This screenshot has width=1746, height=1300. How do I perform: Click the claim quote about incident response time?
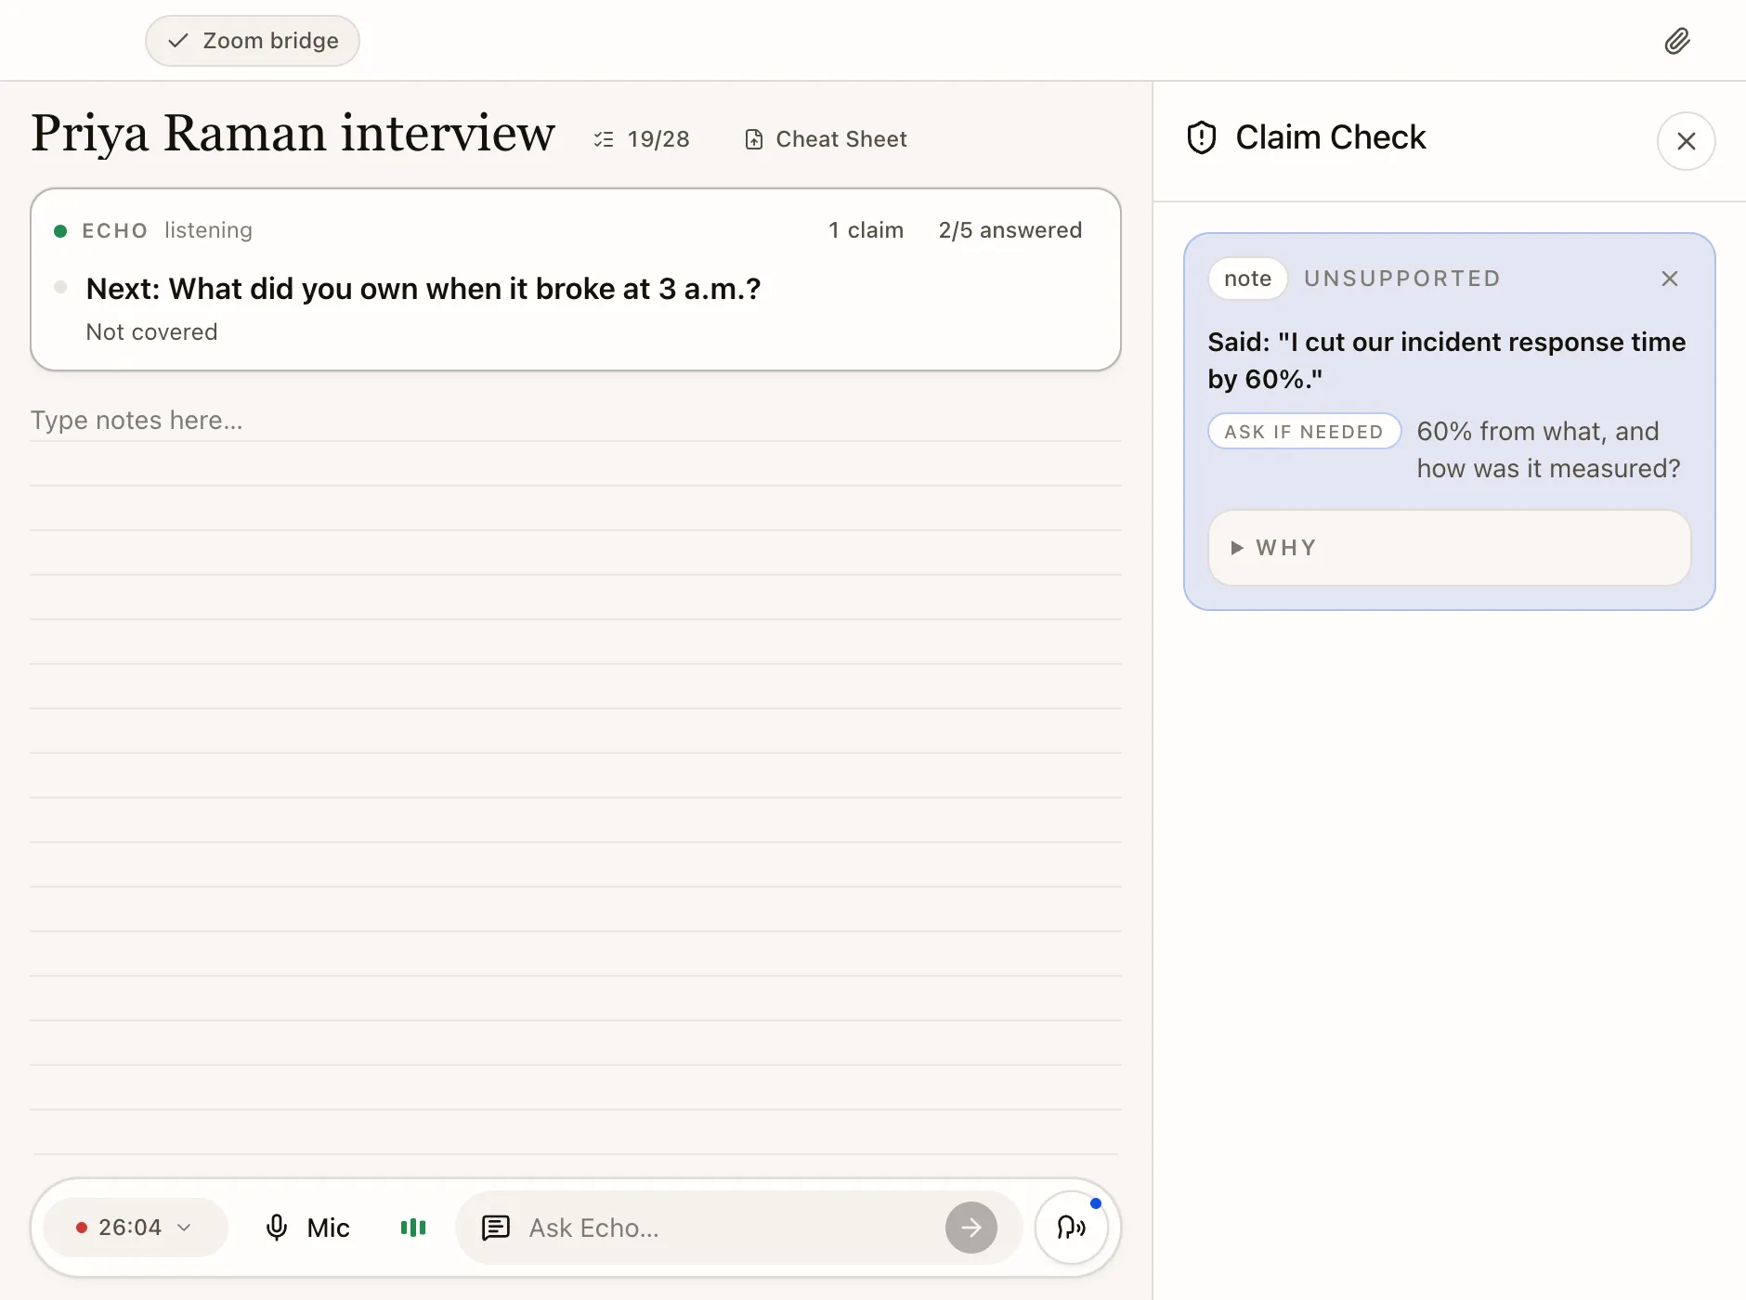pyautogui.click(x=1446, y=360)
